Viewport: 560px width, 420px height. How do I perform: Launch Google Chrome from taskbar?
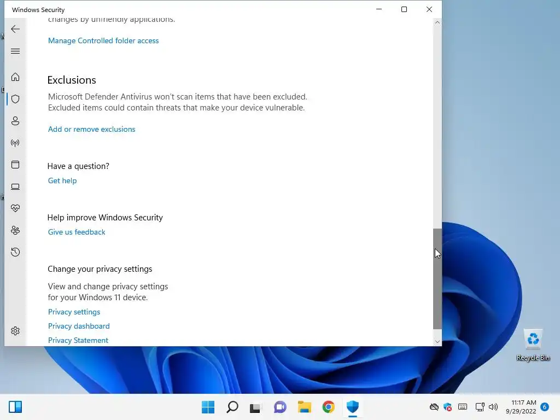click(328, 407)
